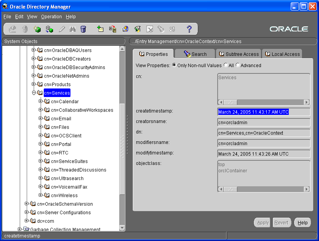The image size is (319, 241).
Task: Click the objectclass horizontal scrollbar thumb
Action: 231,189
